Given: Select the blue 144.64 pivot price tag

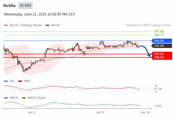Looking at the screenshot, I should pos(162,41).
